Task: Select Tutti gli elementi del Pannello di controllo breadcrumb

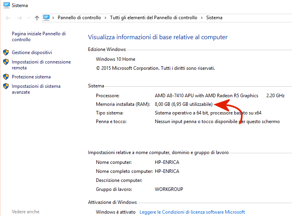Action: [153, 18]
